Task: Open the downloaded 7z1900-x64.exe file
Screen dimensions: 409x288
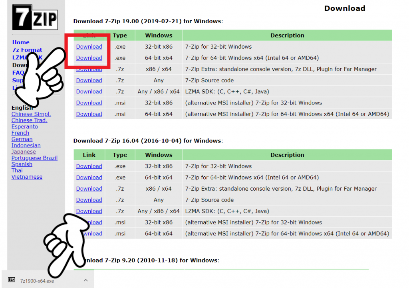Action: tap(37, 281)
